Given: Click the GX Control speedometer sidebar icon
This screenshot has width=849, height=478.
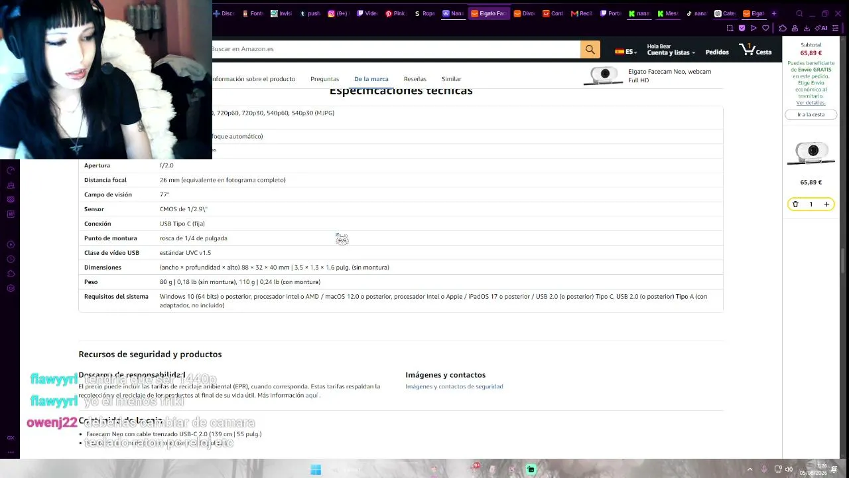Looking at the screenshot, I should click(x=11, y=171).
